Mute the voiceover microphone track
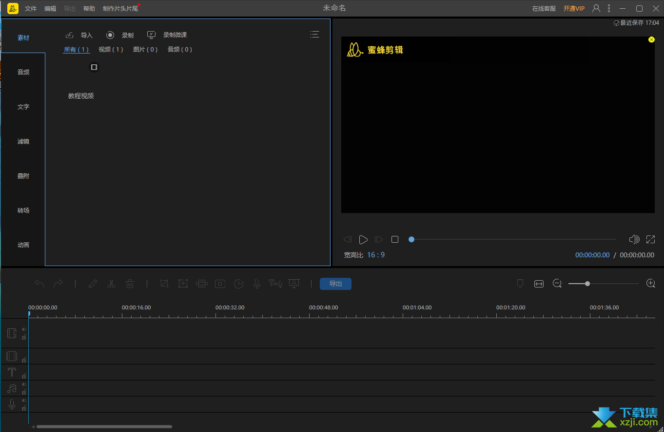The height and width of the screenshot is (432, 664). click(24, 400)
